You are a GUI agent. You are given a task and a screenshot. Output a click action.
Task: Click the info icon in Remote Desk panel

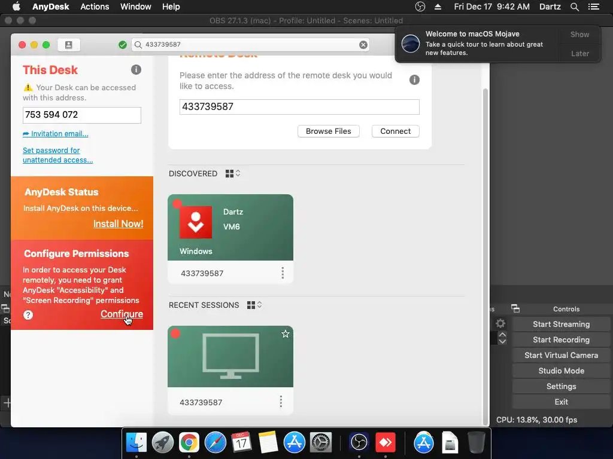[x=414, y=80]
